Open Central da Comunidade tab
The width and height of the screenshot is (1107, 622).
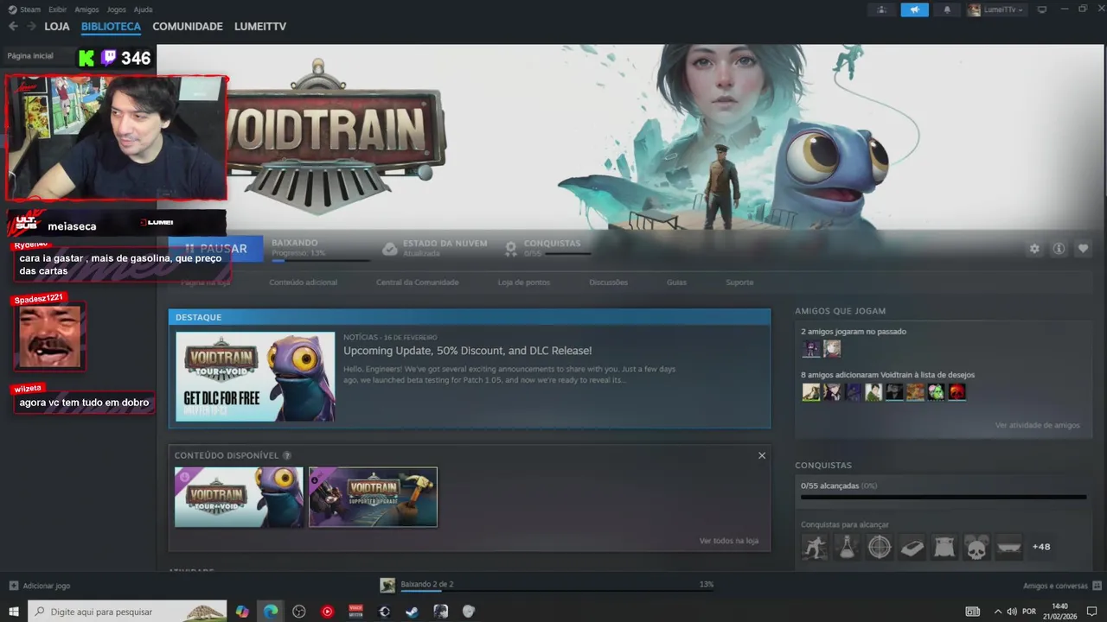(417, 282)
